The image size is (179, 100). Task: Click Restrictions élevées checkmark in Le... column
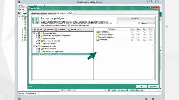[132, 37]
